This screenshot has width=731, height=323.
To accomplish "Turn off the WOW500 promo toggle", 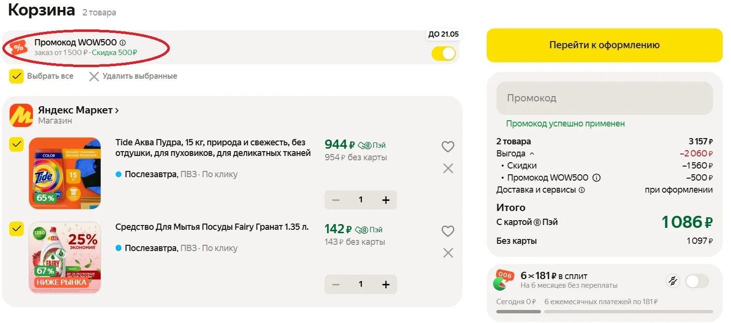I will pos(444,54).
